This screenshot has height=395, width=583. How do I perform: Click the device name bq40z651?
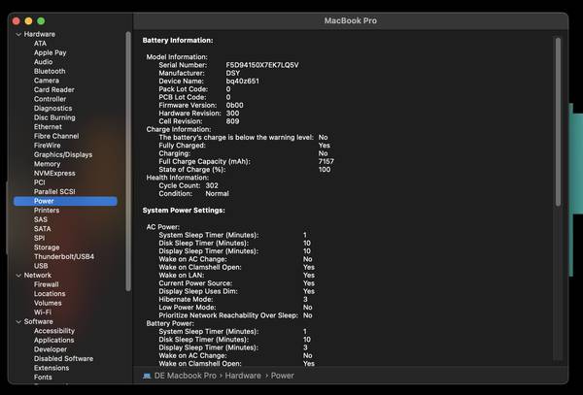click(242, 82)
